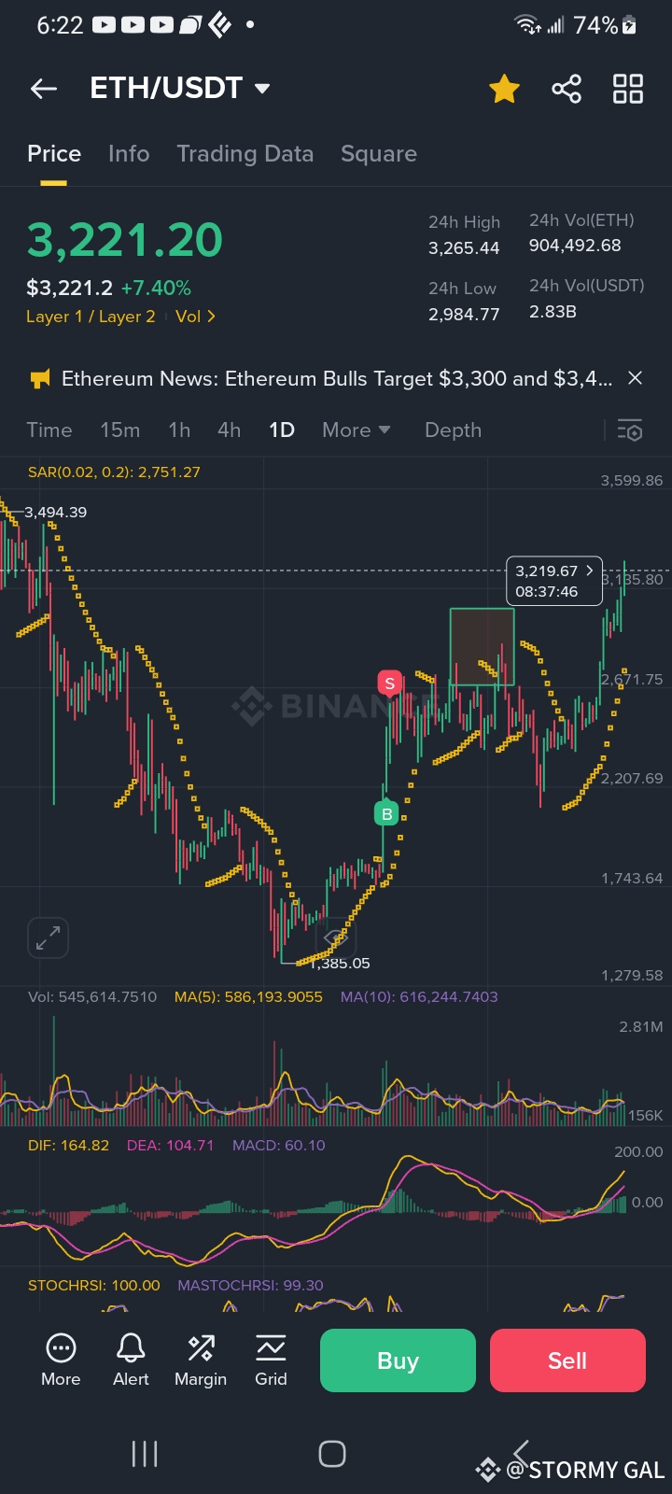The width and height of the screenshot is (672, 1494).
Task: Tap the Vol: 545,614.7510 volume label
Action: point(92,997)
